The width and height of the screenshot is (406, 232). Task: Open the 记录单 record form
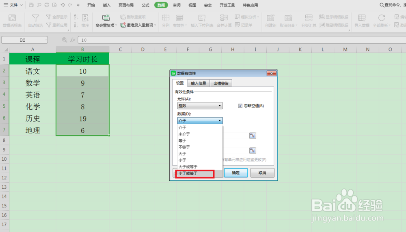[x=243, y=25]
